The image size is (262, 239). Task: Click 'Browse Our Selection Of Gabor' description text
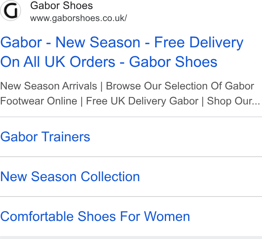(x=180, y=86)
